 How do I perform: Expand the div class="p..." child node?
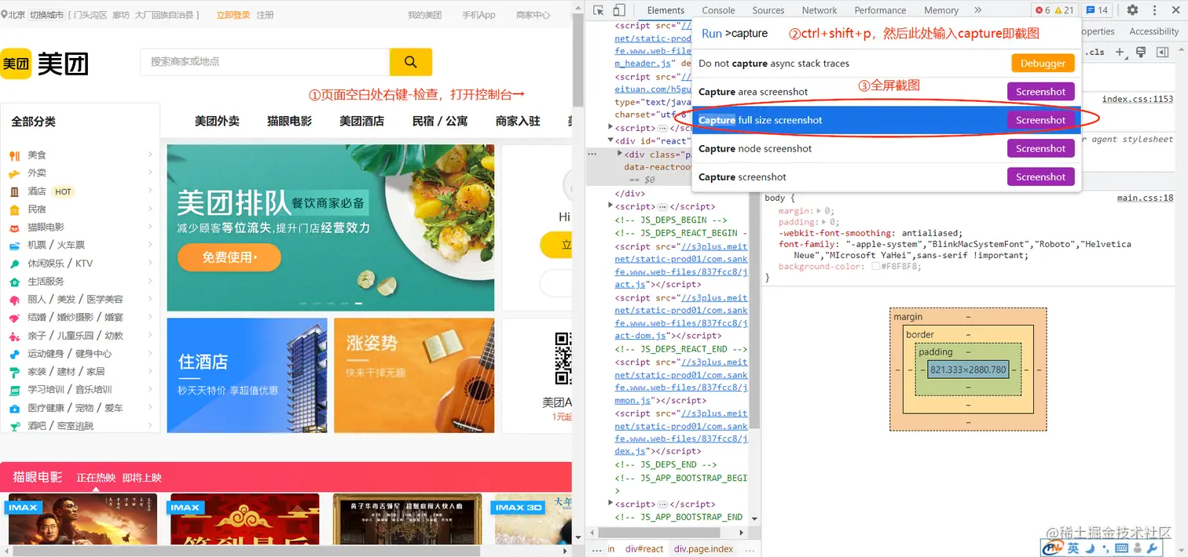(621, 154)
